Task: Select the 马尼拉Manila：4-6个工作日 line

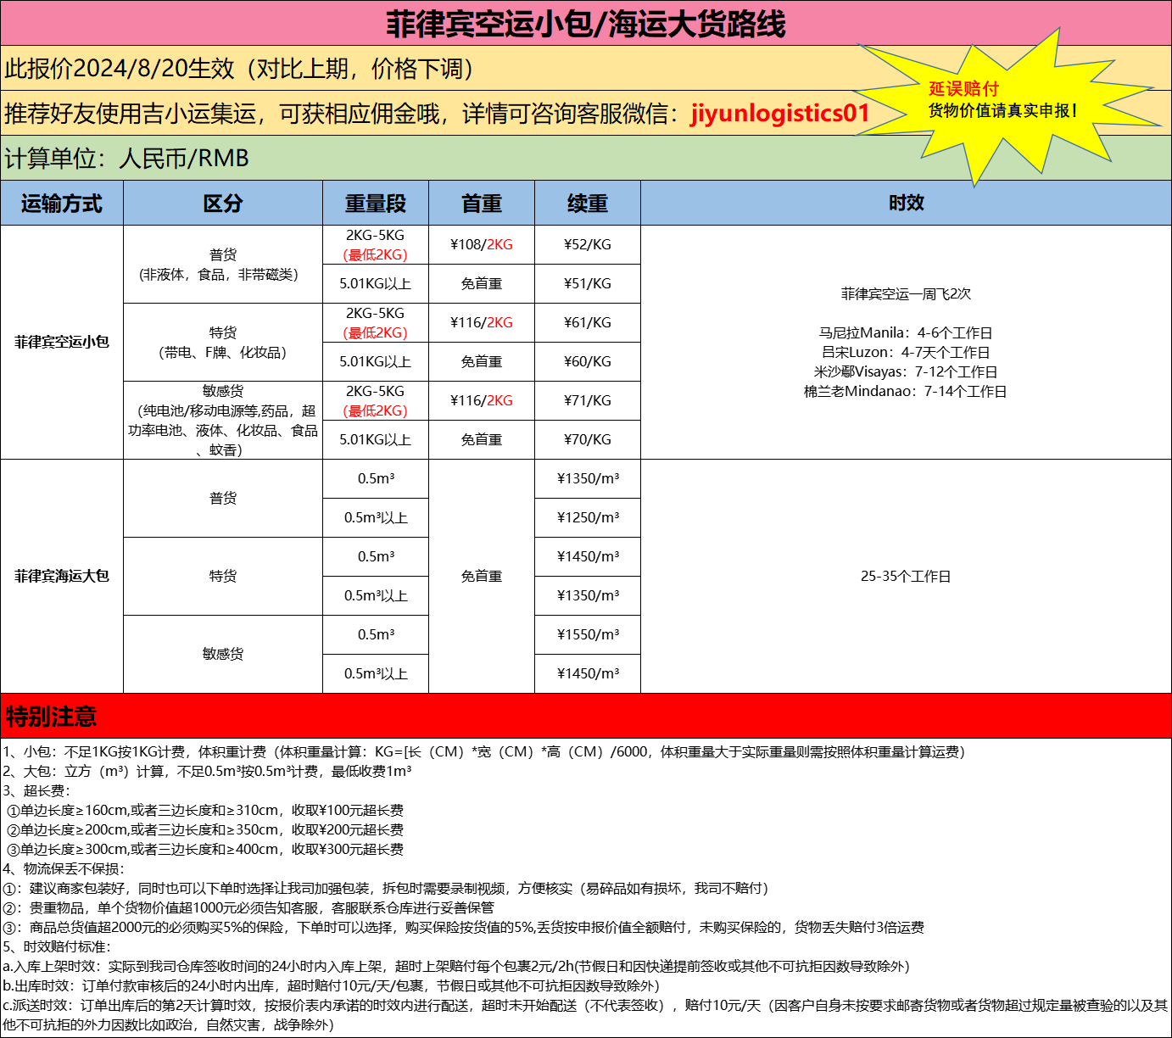Action: click(x=906, y=332)
